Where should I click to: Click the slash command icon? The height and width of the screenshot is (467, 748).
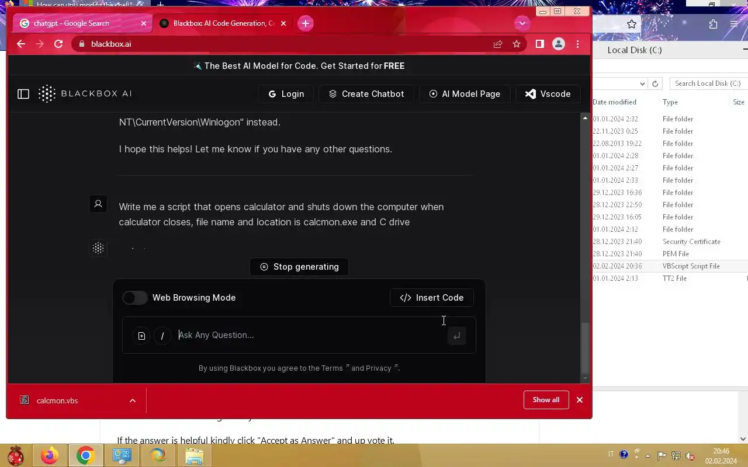[162, 336]
